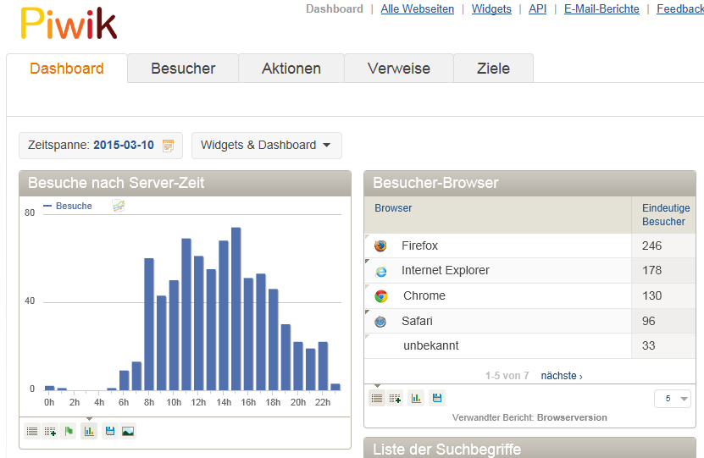Image resolution: width=704 pixels, height=458 pixels.
Task: Open the Zeitspanne date selector
Action: pos(101,146)
